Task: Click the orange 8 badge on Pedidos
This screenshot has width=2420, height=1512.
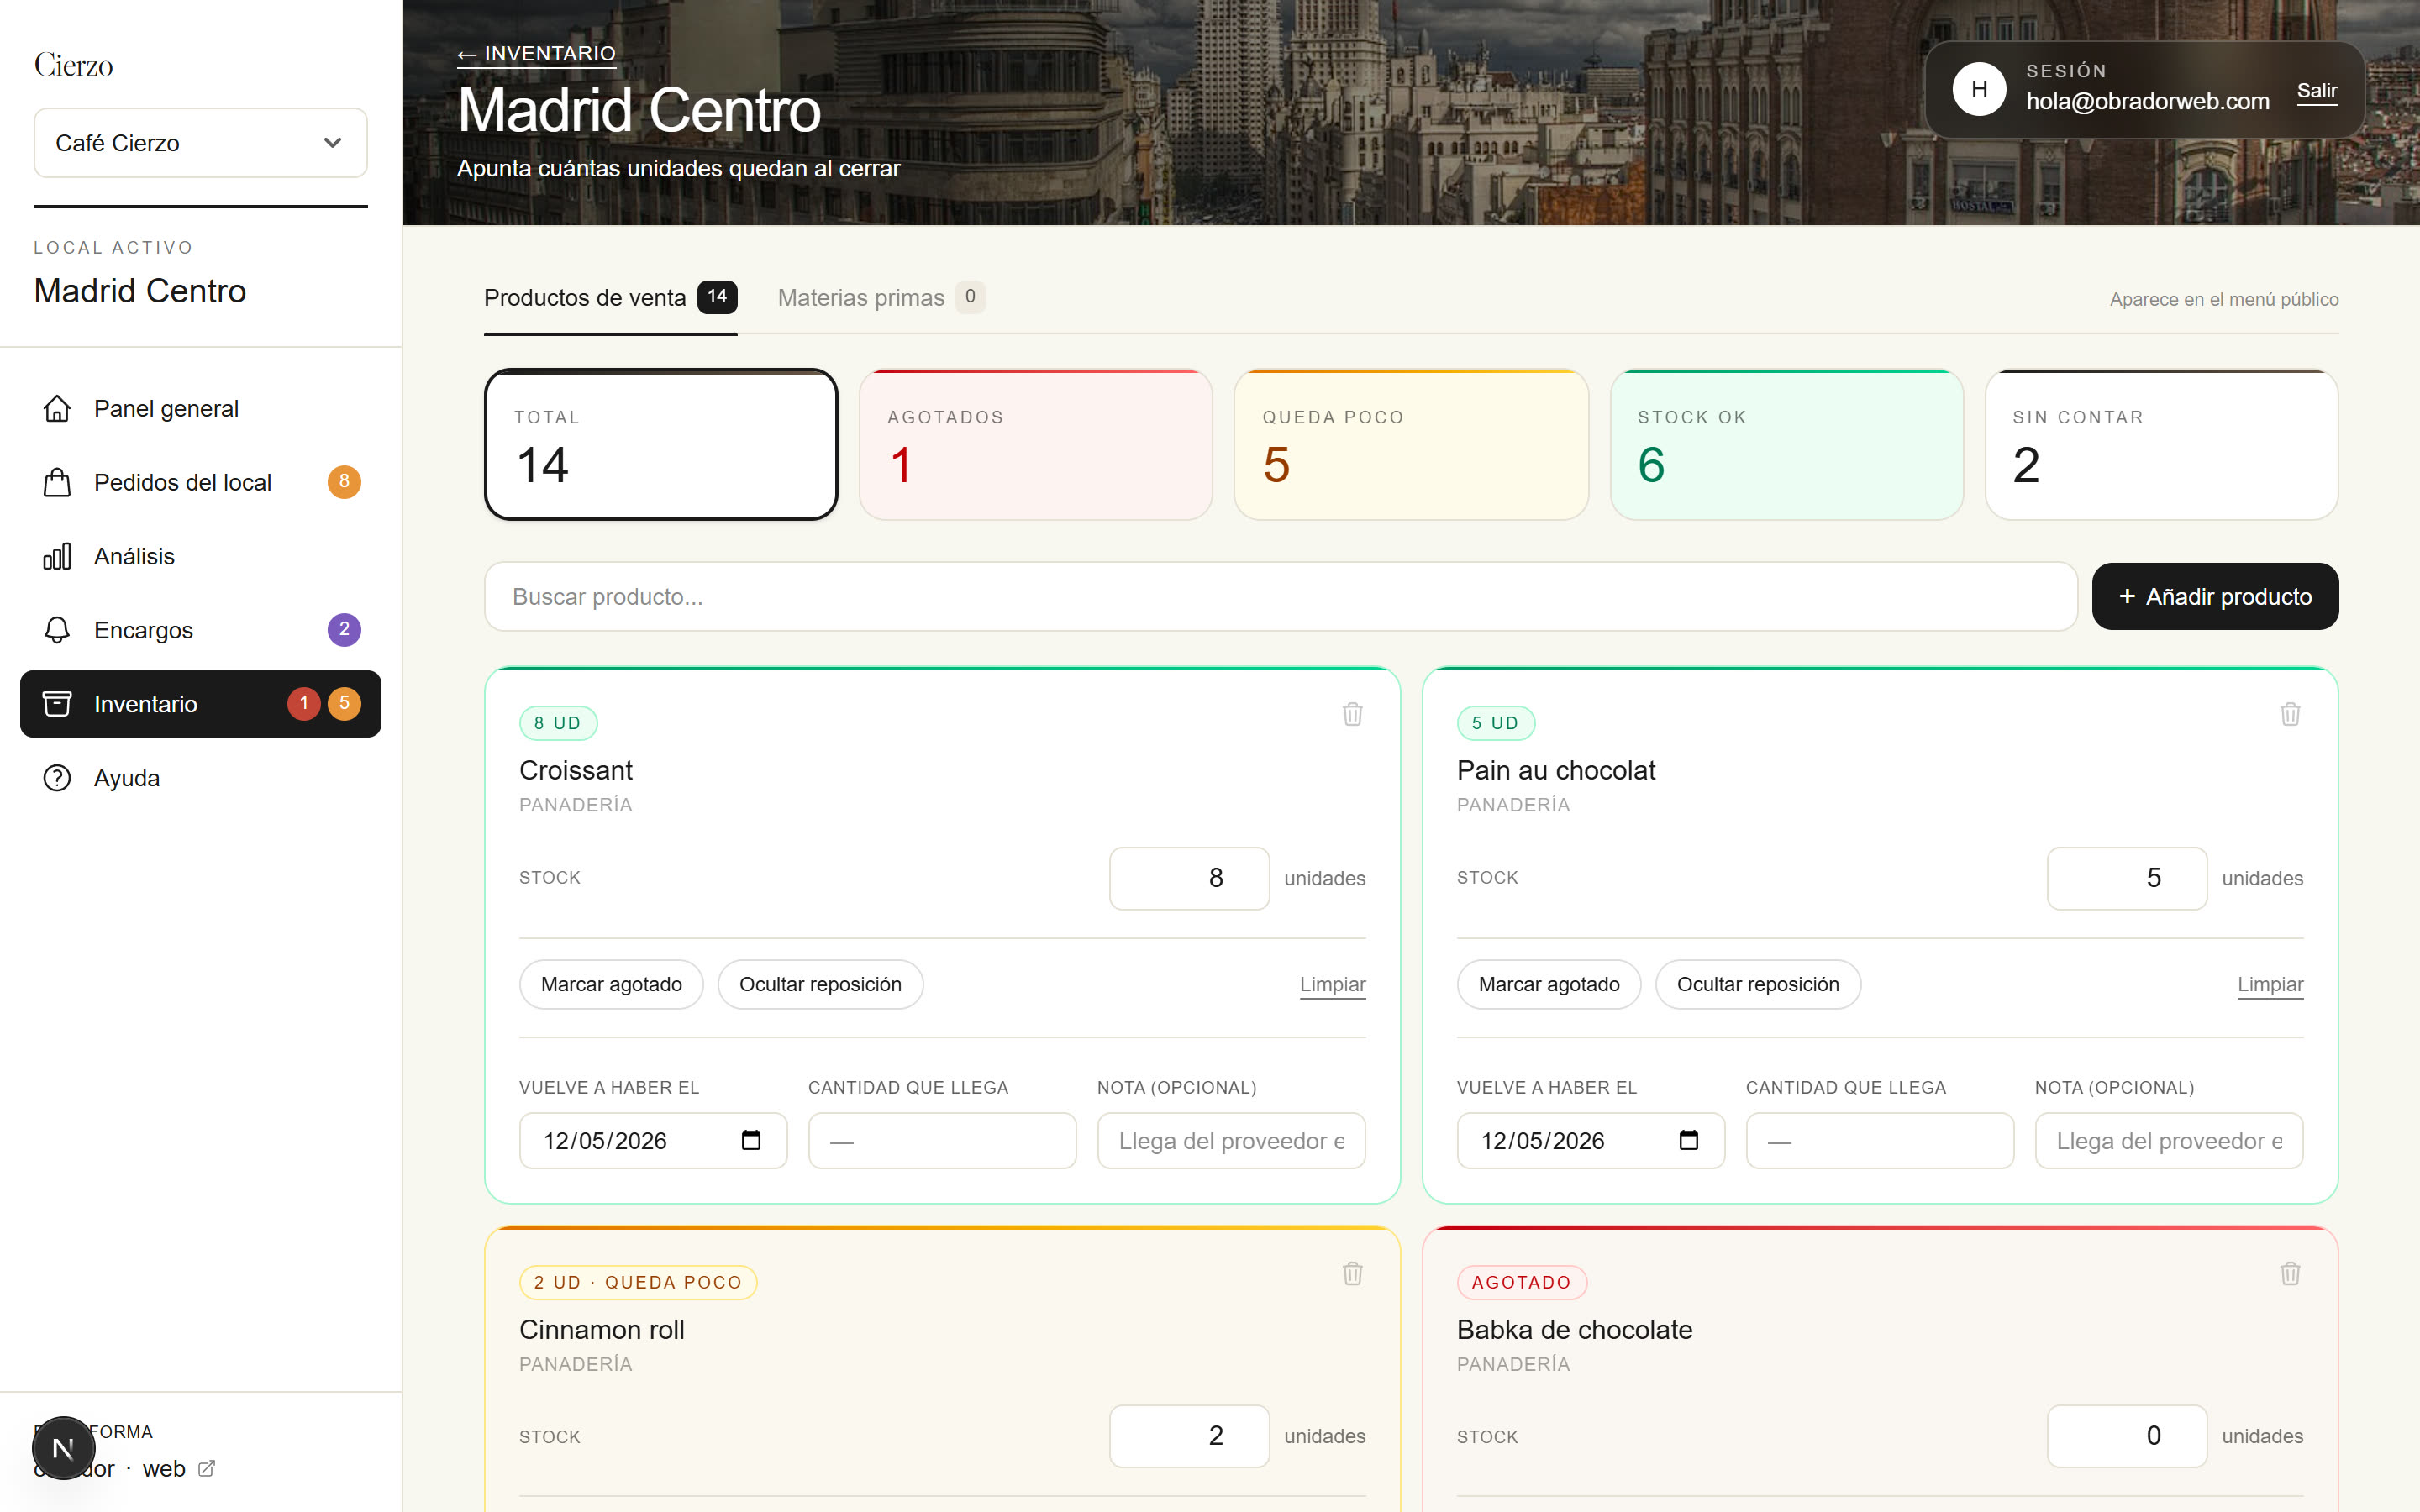Action: pos(344,482)
